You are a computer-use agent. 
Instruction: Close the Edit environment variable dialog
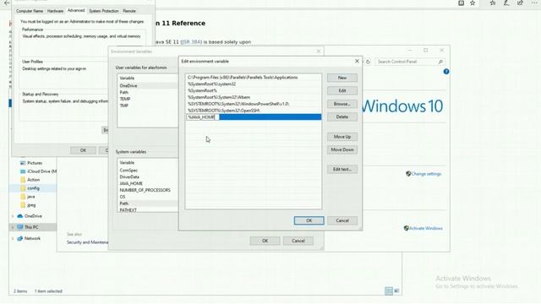pos(357,61)
